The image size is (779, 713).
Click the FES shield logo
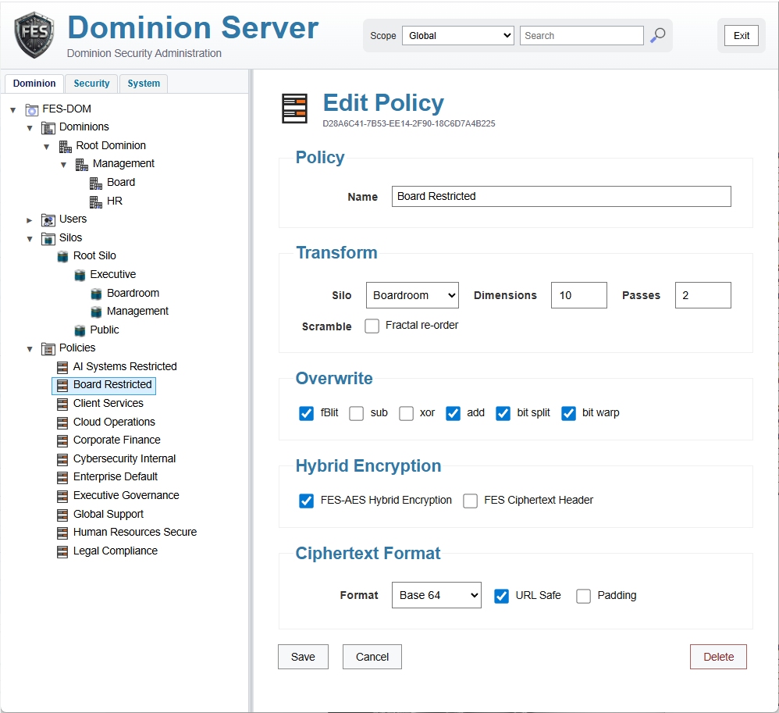pyautogui.click(x=34, y=35)
